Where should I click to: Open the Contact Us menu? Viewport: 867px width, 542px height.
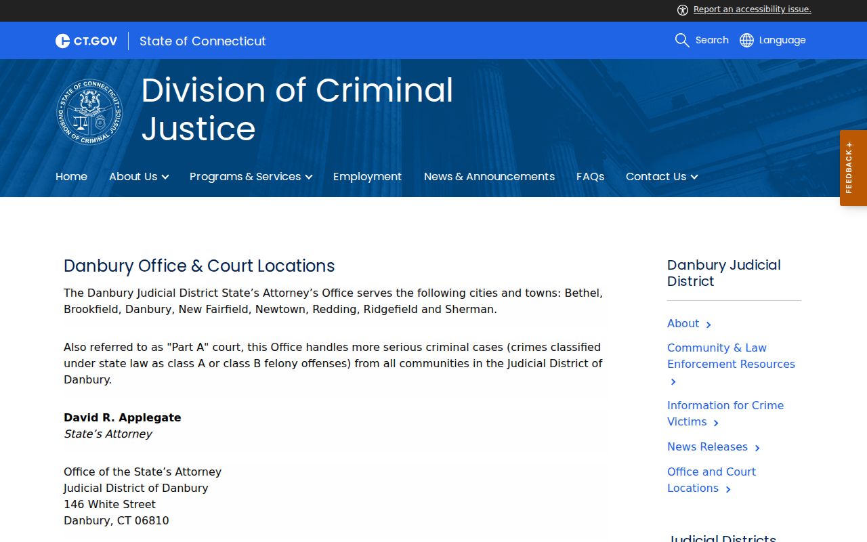(656, 176)
